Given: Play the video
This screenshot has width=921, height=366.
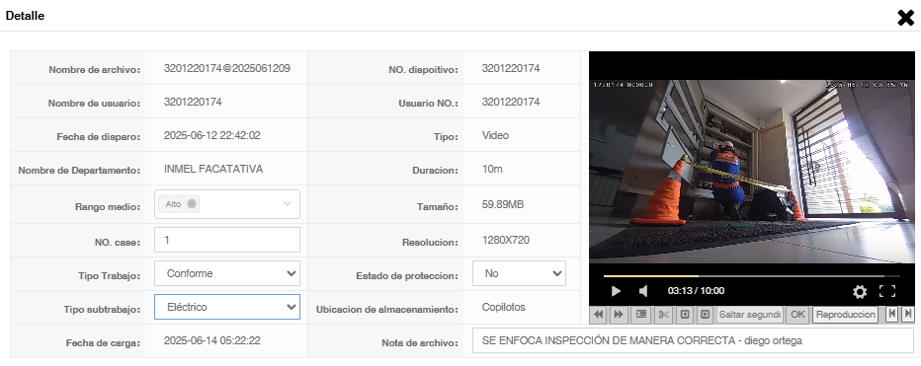Looking at the screenshot, I should point(616,291).
